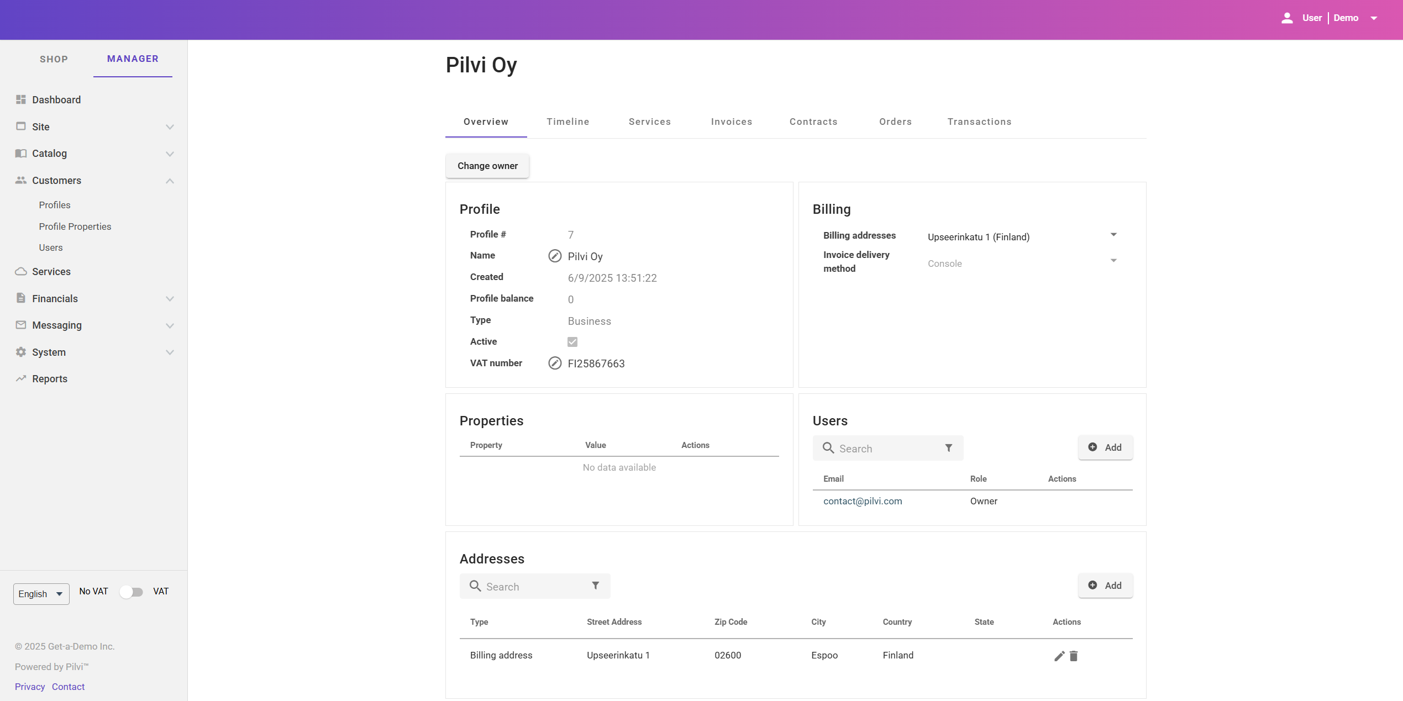Click the edit icon next to Name
Screen dimensions: 1403x701
coord(555,256)
